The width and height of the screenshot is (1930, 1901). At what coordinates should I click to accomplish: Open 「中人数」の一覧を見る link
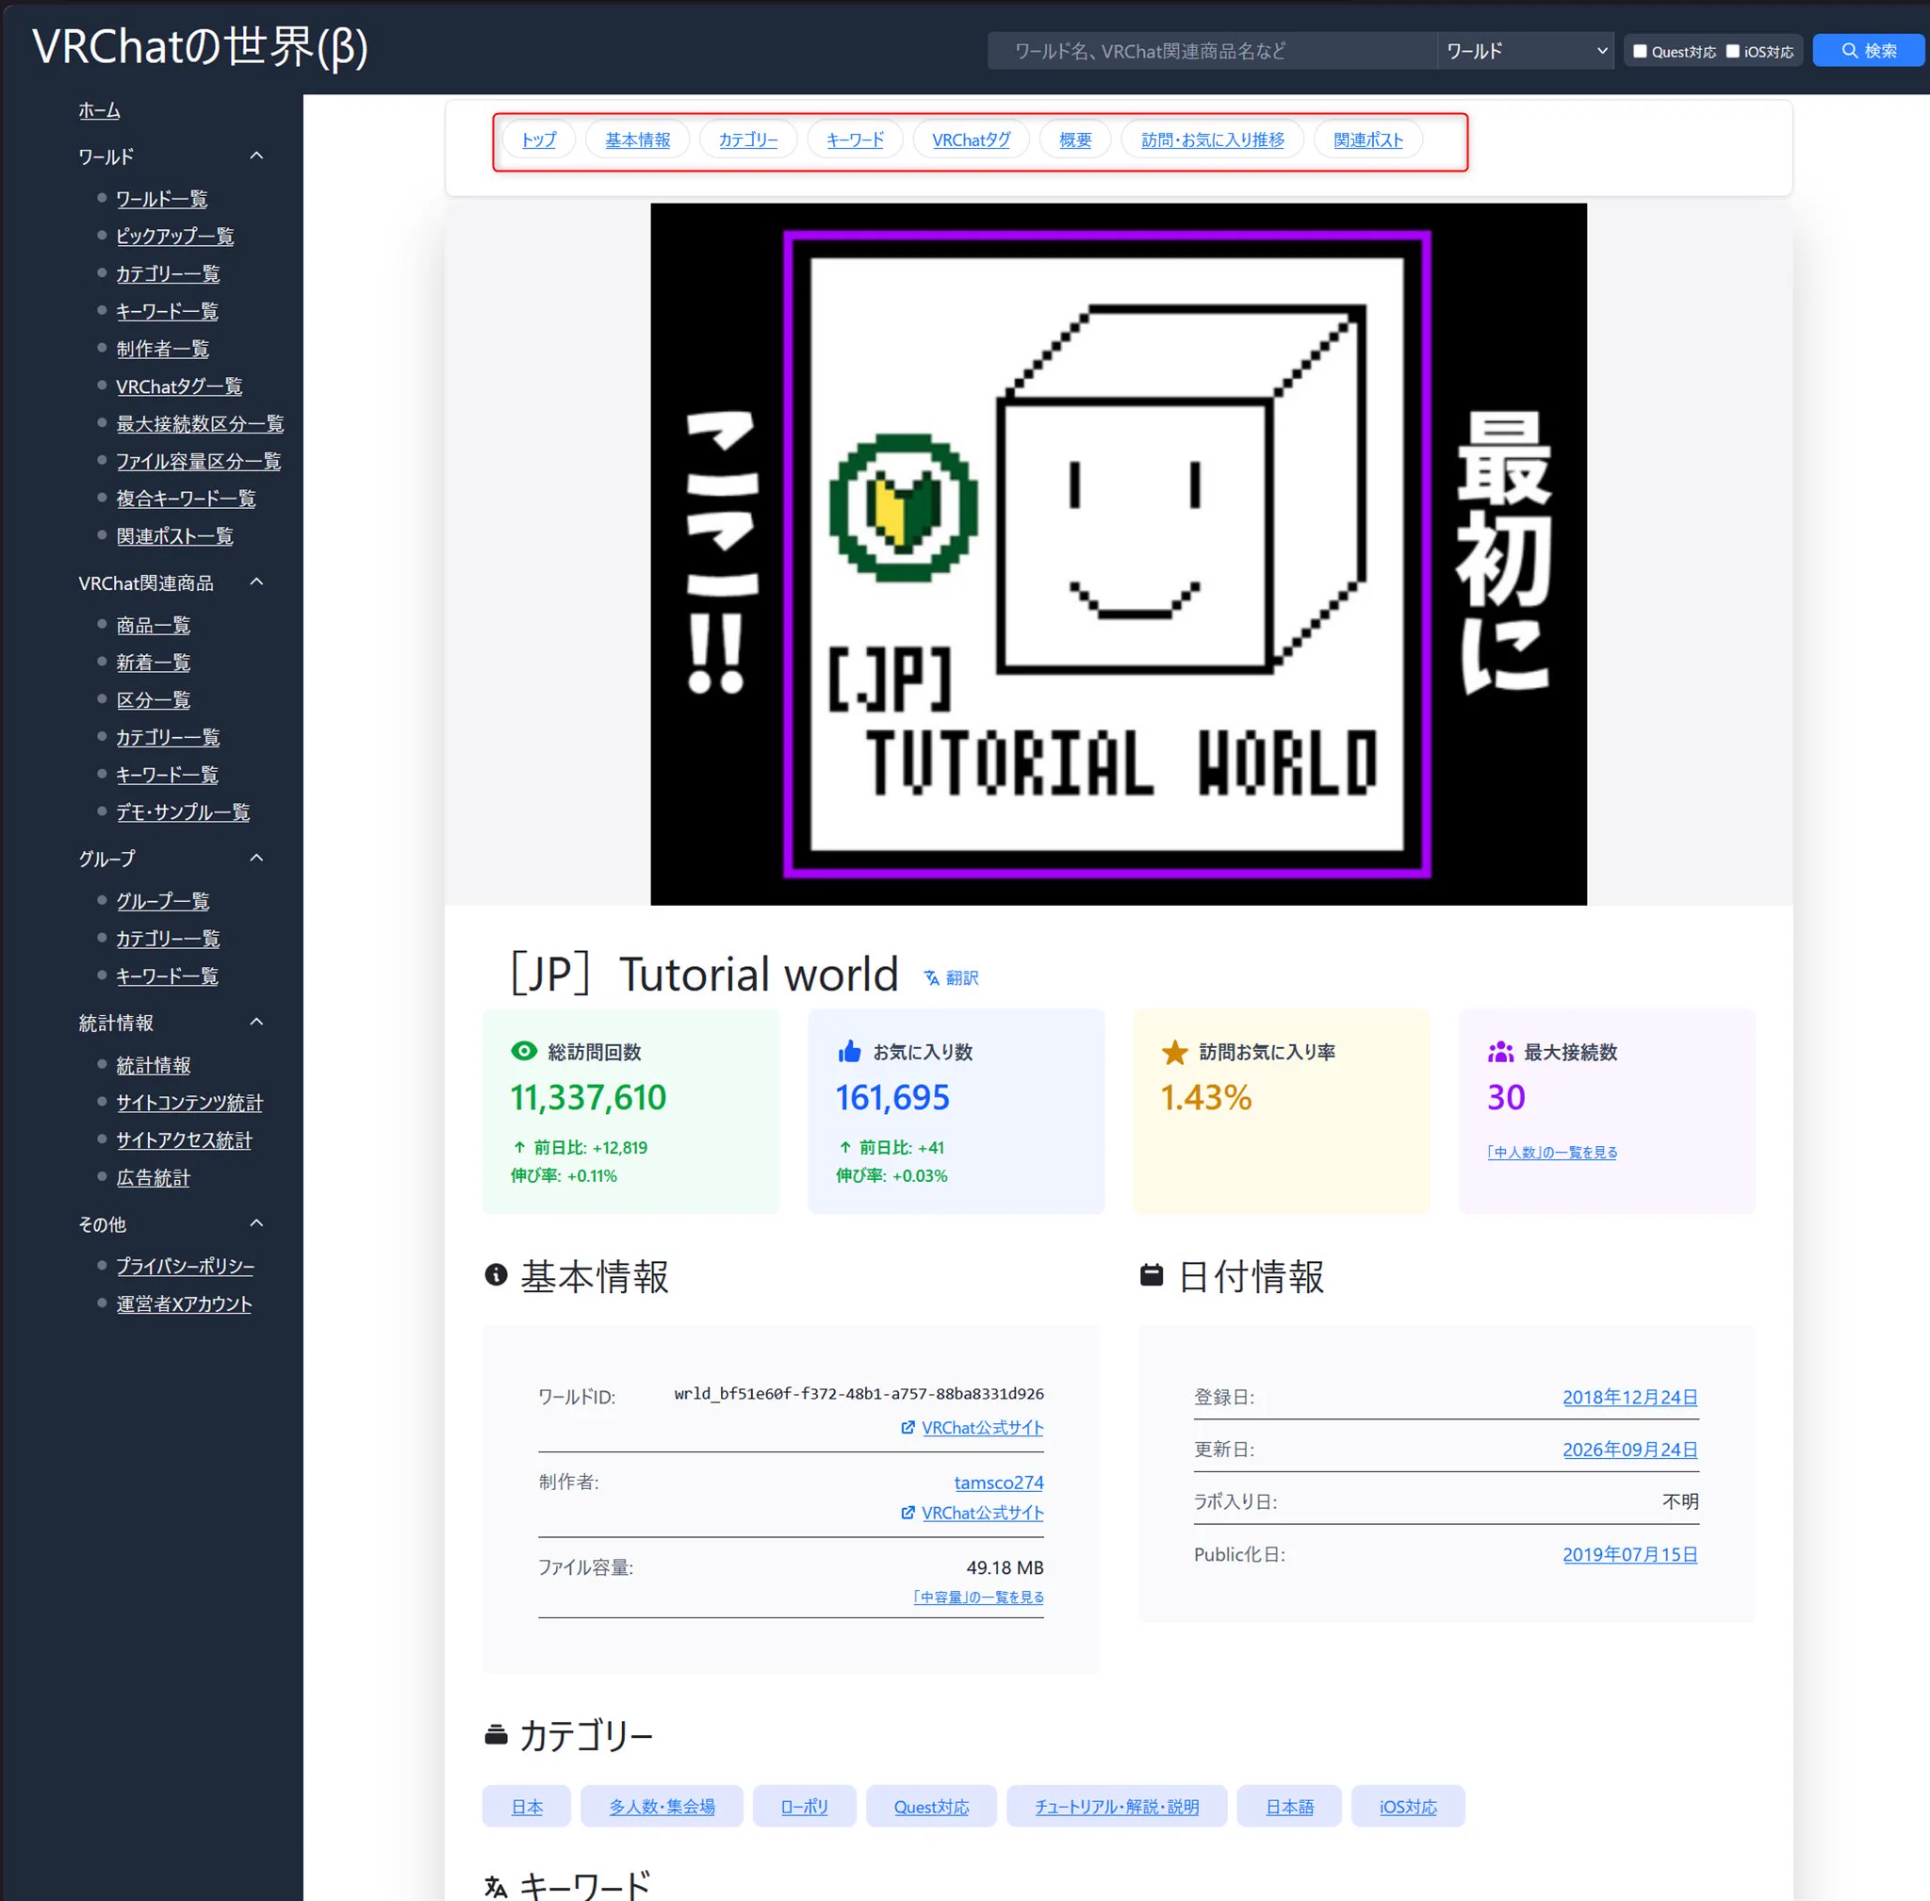pos(1551,1152)
